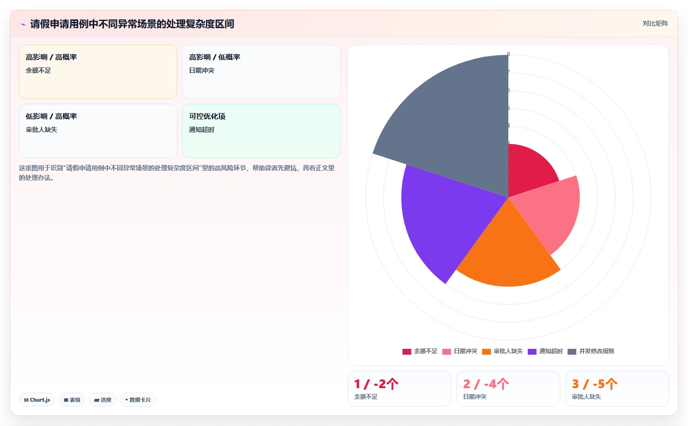Viewport: 688px width, 426px height.
Task: Toggle the 余额不足 legend color swatch
Action: pyautogui.click(x=407, y=351)
